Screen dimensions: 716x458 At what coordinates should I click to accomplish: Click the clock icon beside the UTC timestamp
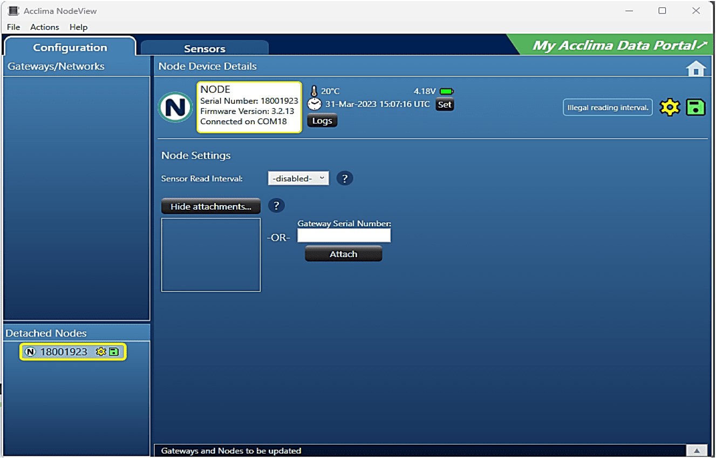pos(314,104)
